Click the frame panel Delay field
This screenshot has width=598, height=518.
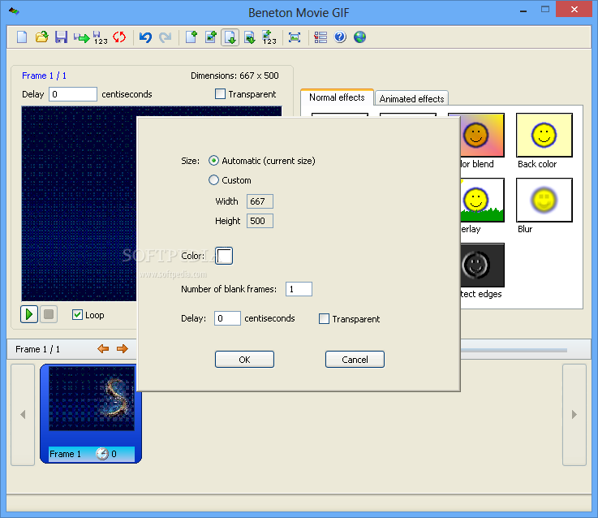[x=73, y=94]
